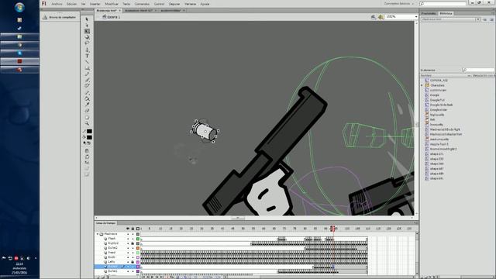Open the Ventana menu

191,4
